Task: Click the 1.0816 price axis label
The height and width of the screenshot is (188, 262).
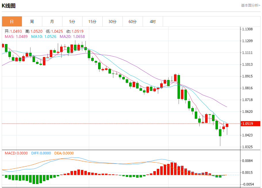Action: (247, 88)
